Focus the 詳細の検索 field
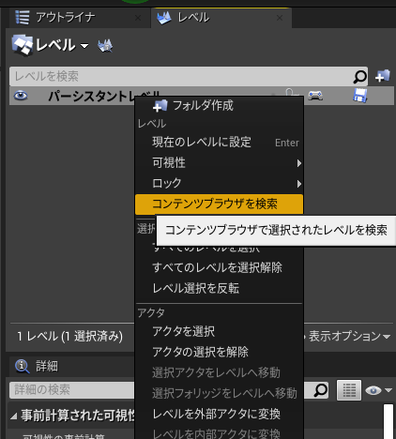This screenshot has width=396, height=439. click(72, 390)
